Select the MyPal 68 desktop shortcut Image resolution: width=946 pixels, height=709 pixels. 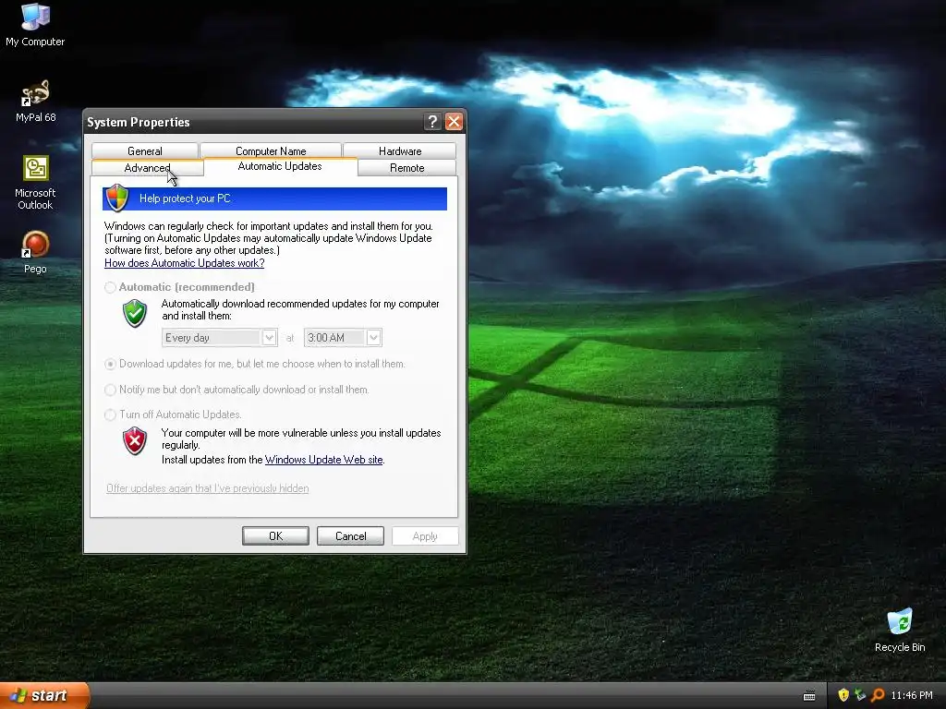[x=35, y=101]
